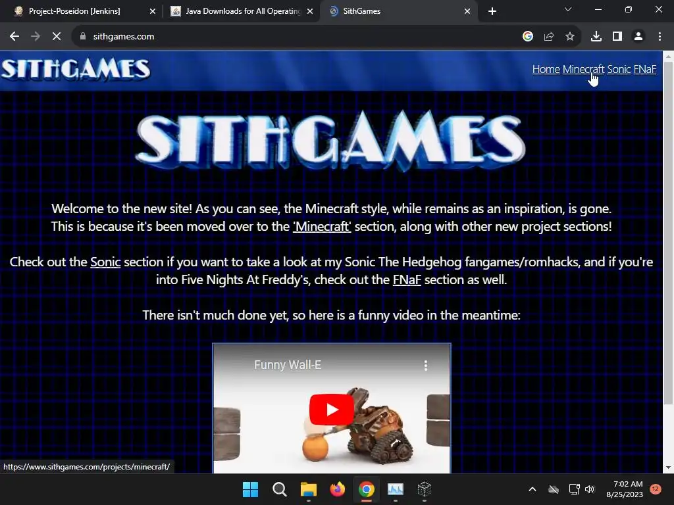Open taskbar search

click(279, 489)
